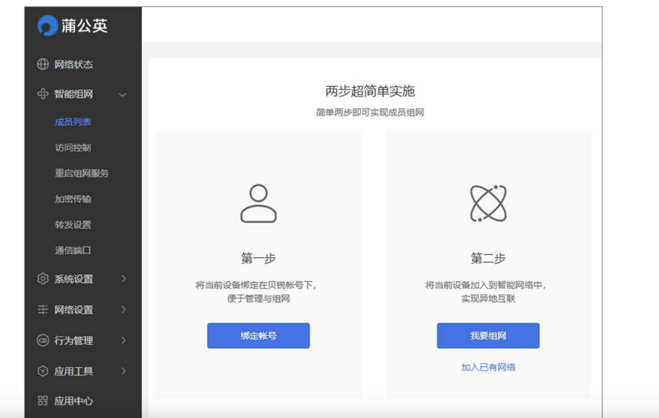Click the 第一步 title
The image size is (659, 418).
coord(258,258)
